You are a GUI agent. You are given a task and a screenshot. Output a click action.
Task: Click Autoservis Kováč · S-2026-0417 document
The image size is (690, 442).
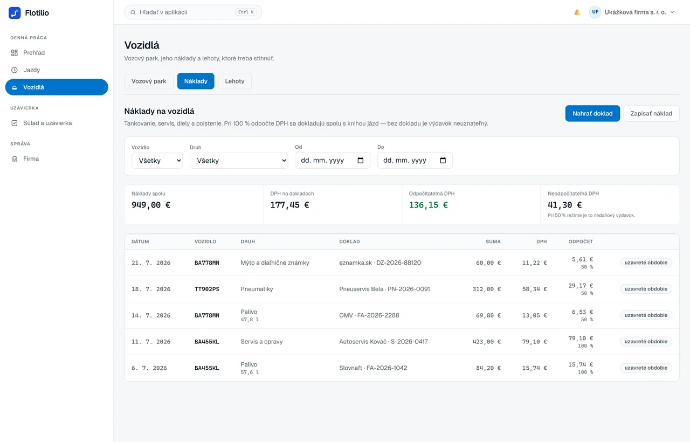[x=383, y=342]
